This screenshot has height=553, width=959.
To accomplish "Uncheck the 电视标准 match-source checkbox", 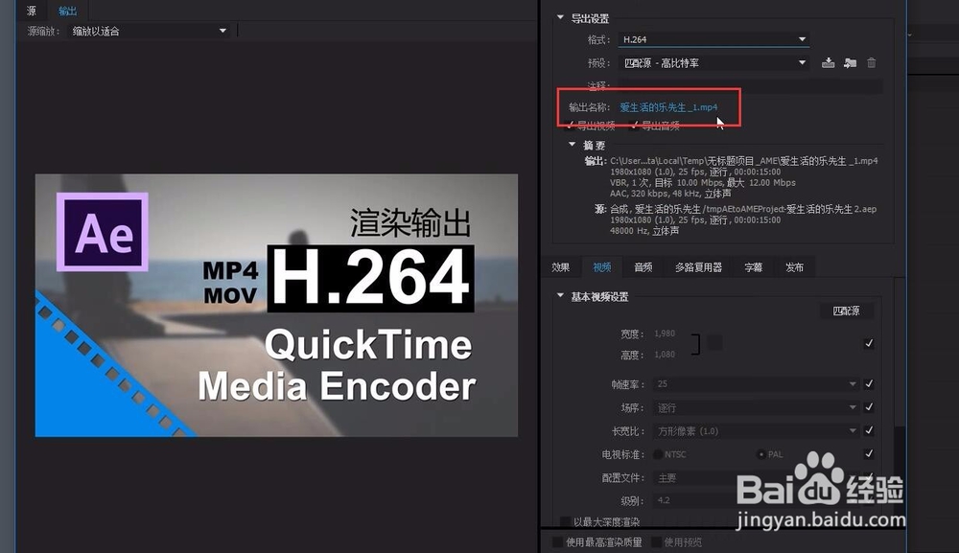I will click(x=869, y=453).
